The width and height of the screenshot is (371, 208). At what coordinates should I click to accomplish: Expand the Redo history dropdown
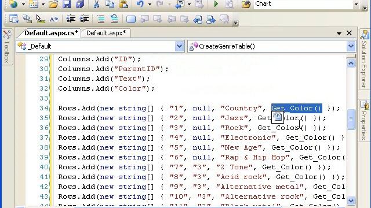point(169,4)
